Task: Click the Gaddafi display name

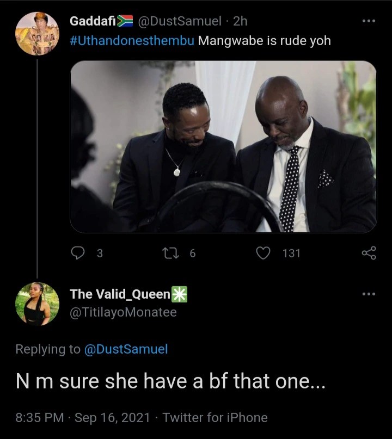Action: click(x=93, y=21)
